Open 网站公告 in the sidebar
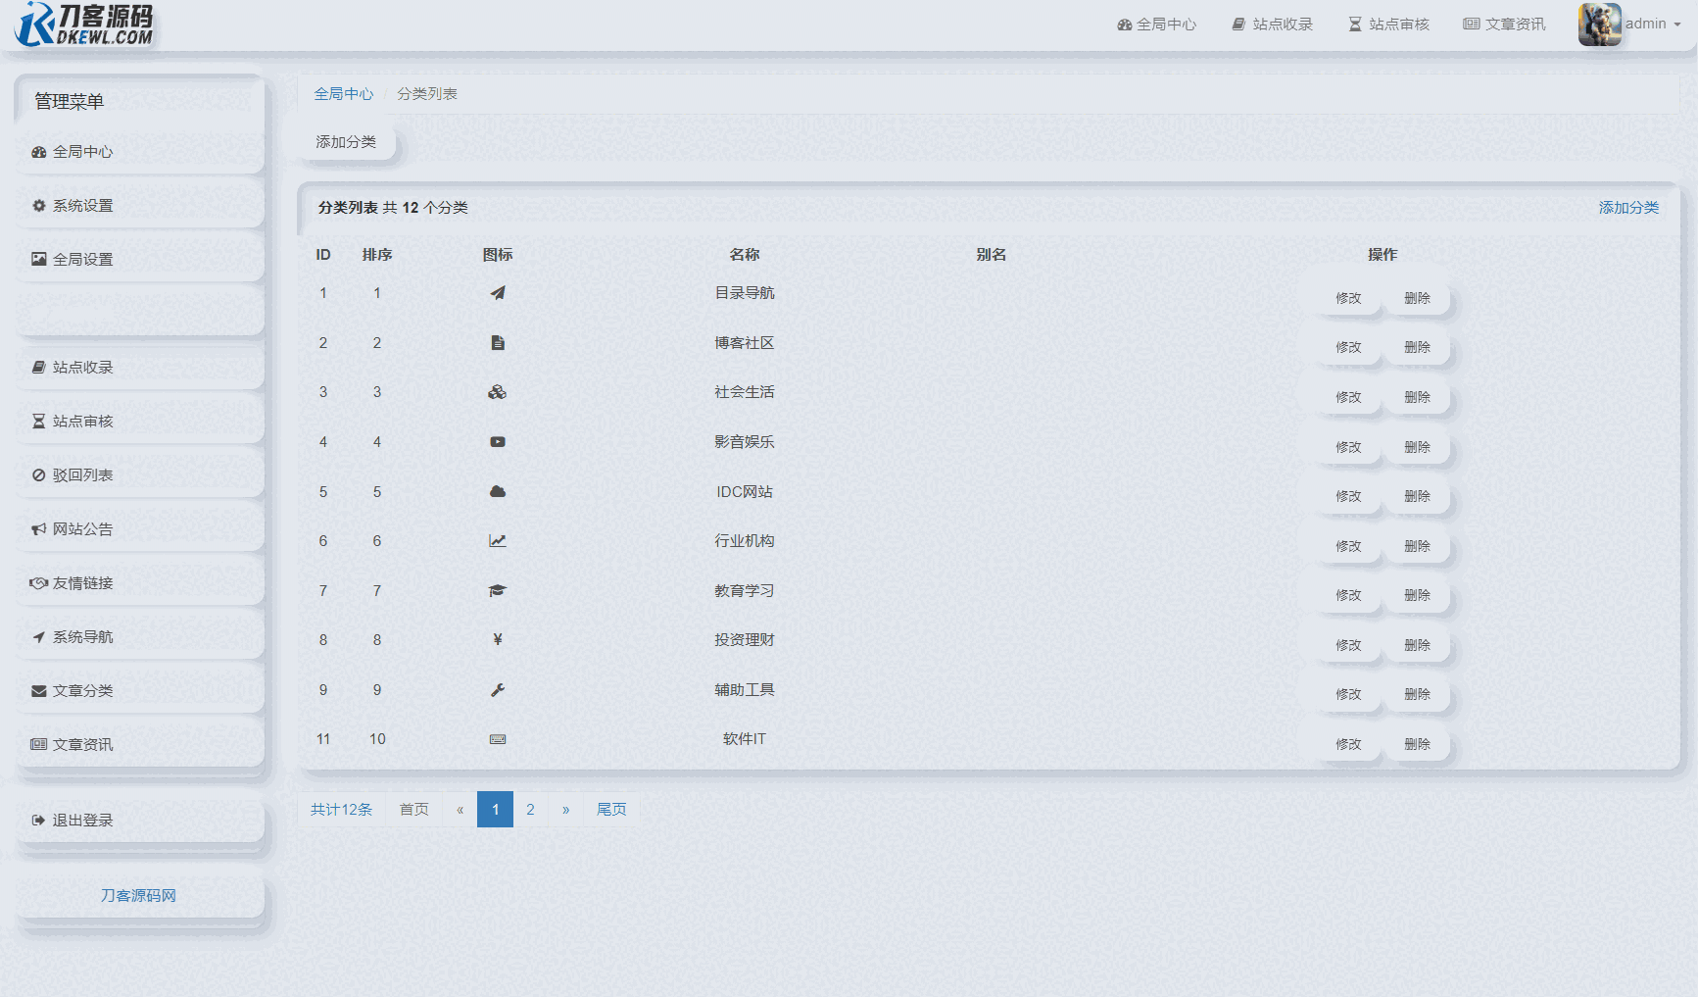The image size is (1698, 997). 140,529
